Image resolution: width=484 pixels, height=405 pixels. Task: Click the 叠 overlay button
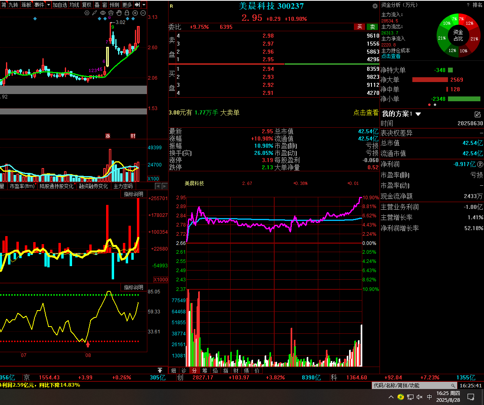click(97, 5)
